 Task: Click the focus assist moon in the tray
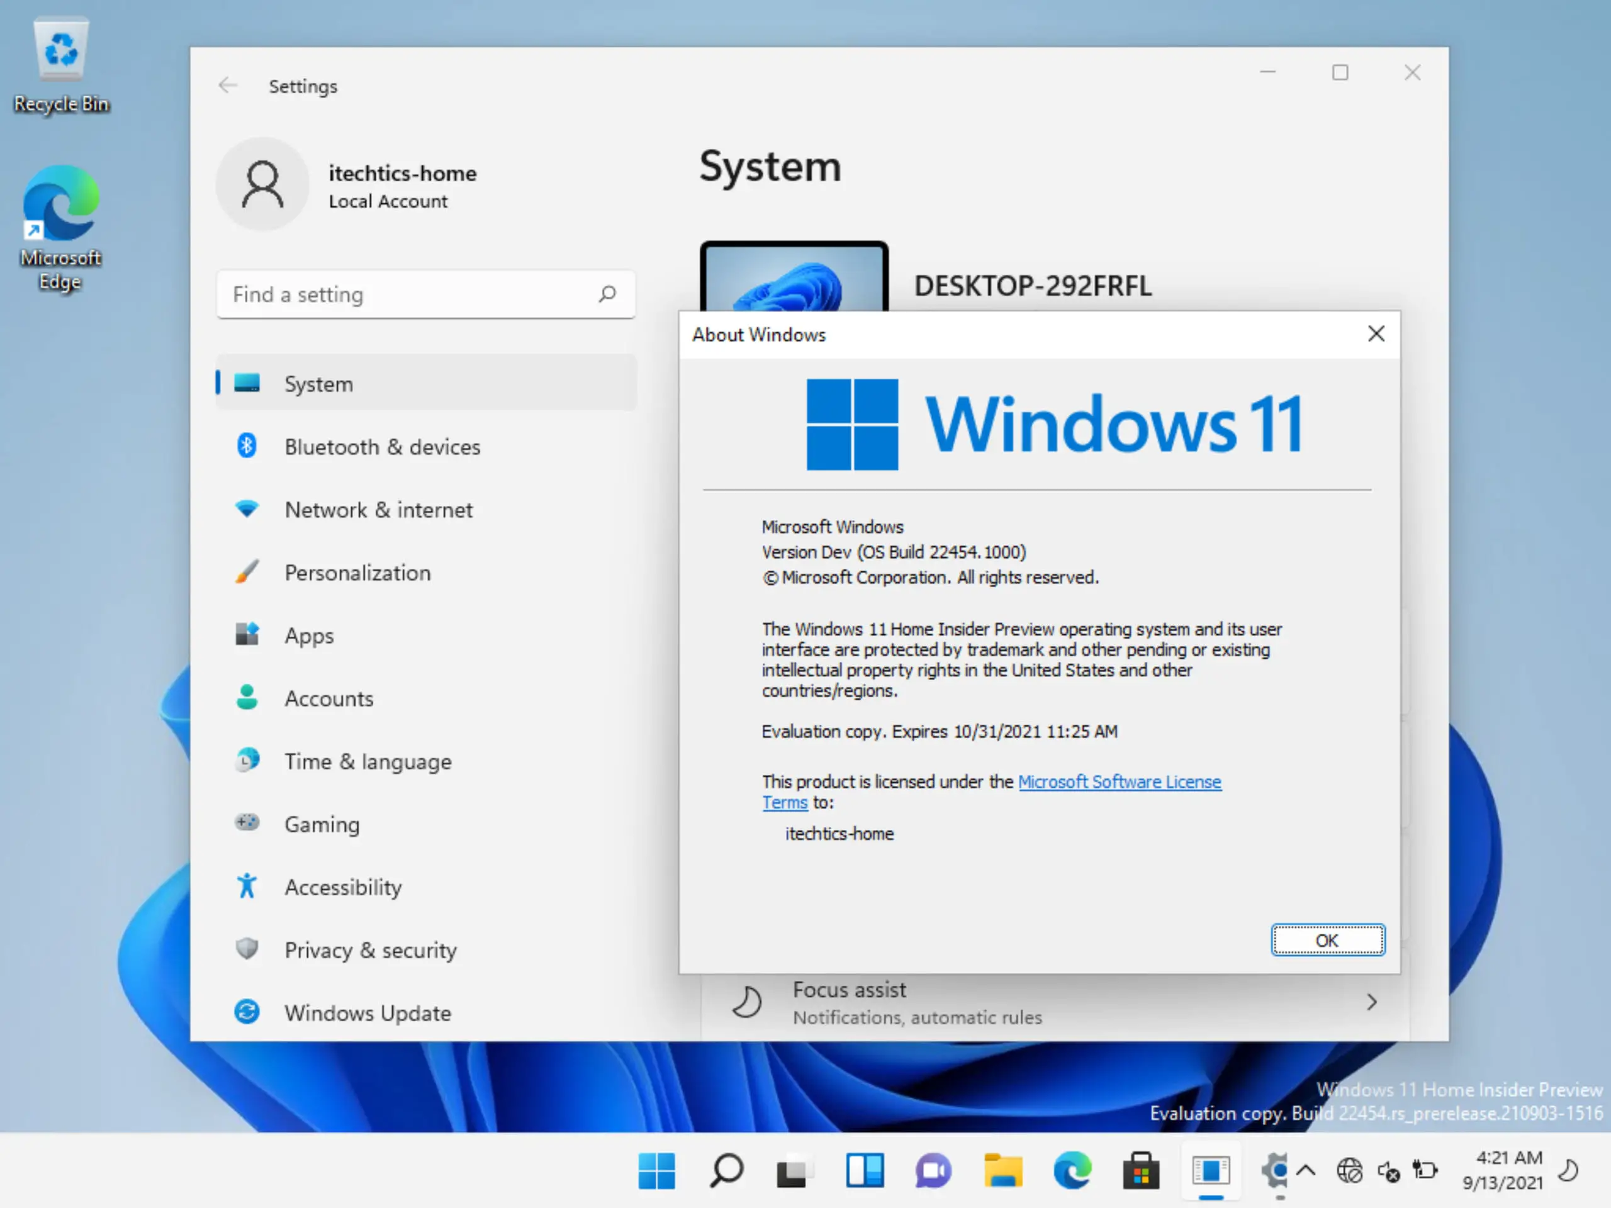1568,1171
